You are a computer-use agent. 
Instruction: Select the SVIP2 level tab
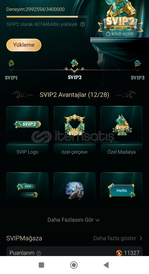tap(75, 77)
